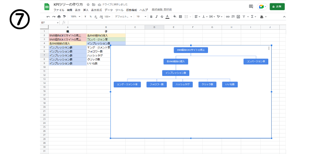Click the コンバージョン率 chart node
326x154 pixels.
coord(256,62)
